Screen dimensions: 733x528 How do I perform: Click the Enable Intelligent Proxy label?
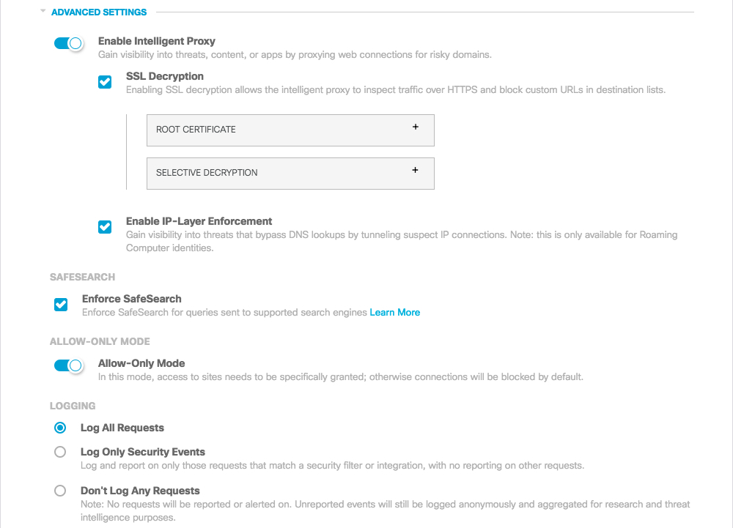(157, 41)
